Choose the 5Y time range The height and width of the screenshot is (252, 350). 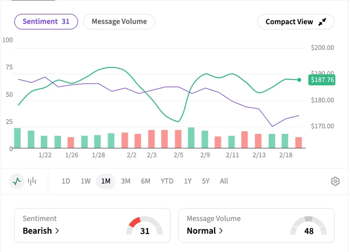click(206, 181)
